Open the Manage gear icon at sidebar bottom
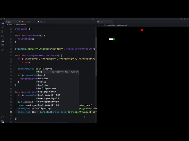The height and width of the screenshot is (141, 189). 2,121
